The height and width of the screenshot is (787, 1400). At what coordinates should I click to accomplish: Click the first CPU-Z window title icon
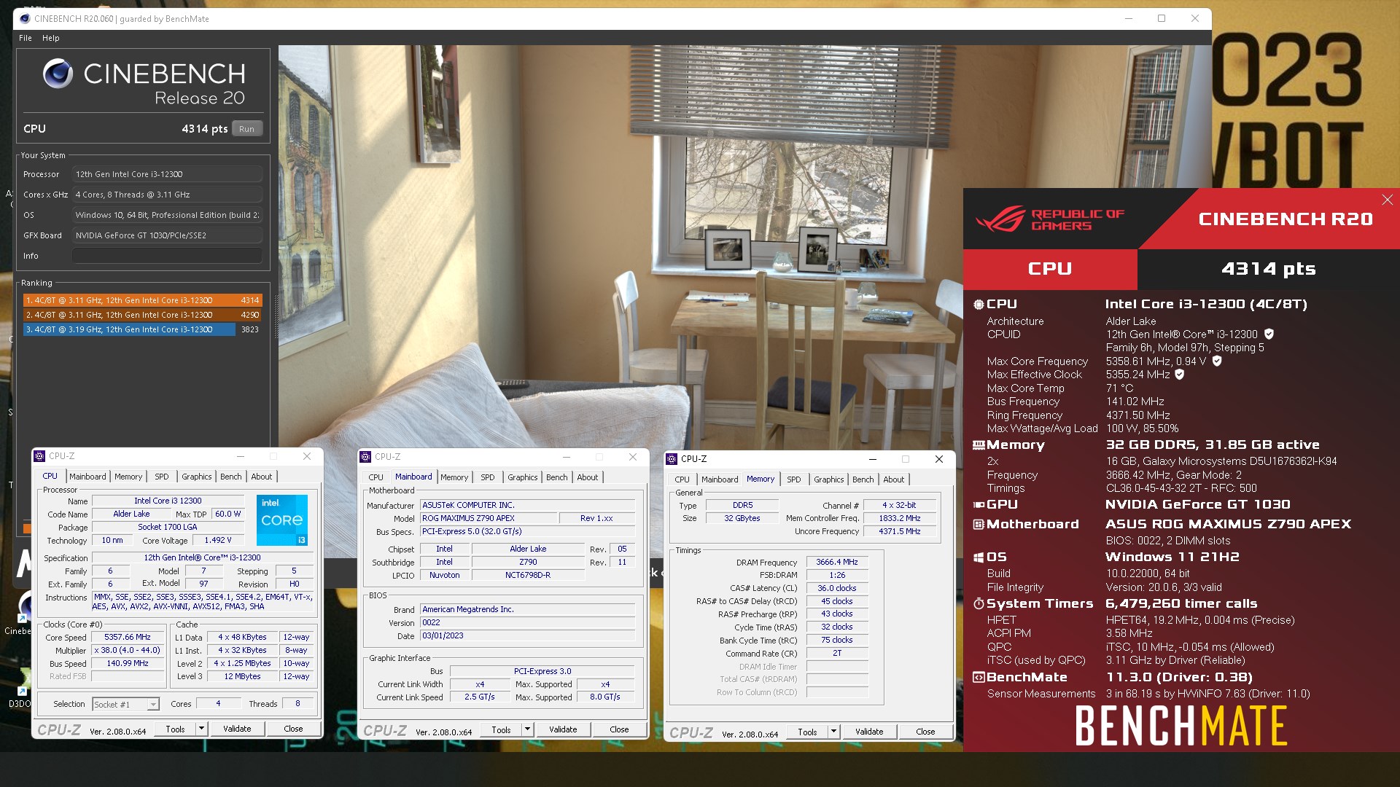(40, 456)
